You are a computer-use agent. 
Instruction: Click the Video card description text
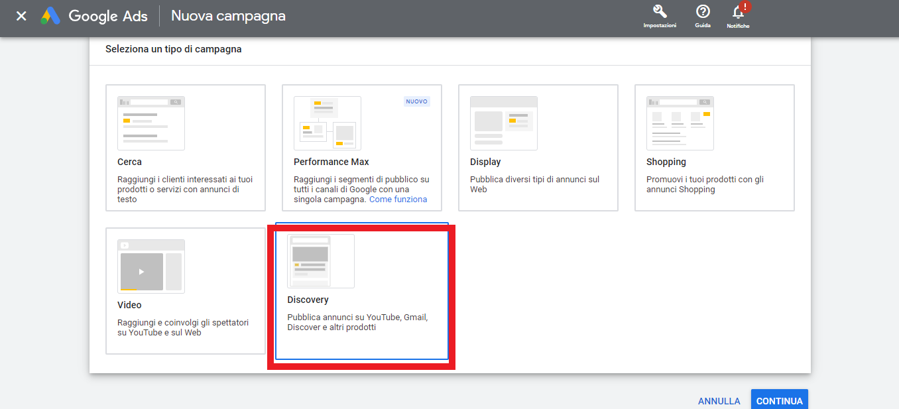(183, 327)
